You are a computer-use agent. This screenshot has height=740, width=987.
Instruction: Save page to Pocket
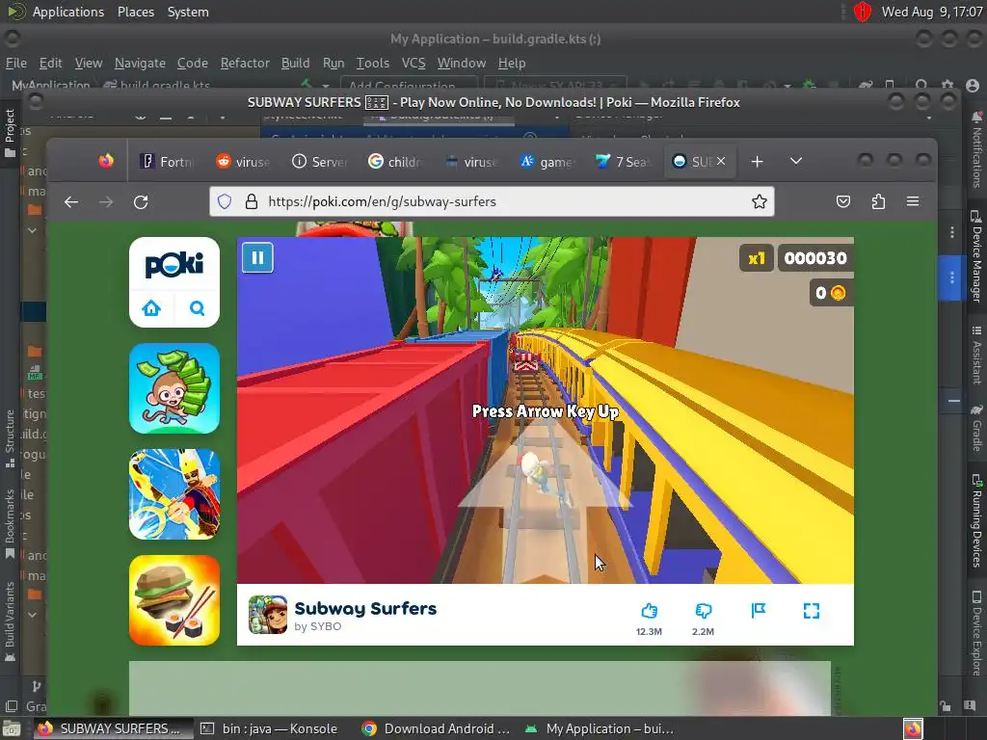(x=842, y=201)
